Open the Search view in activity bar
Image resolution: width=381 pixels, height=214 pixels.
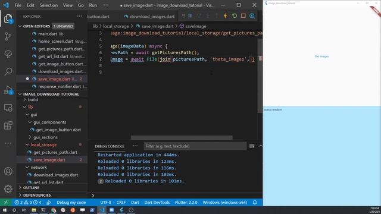pos(8,71)
